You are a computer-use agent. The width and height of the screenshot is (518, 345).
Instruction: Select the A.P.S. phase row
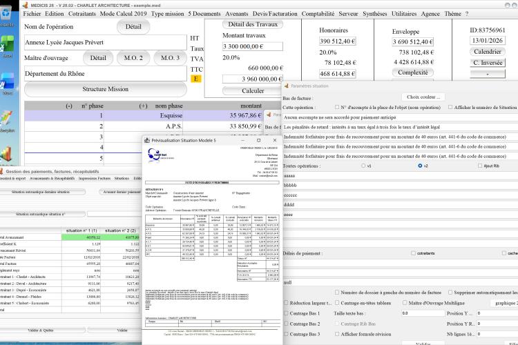[x=144, y=126]
